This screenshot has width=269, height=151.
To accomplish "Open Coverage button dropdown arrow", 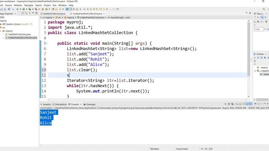I will point(33,9).
